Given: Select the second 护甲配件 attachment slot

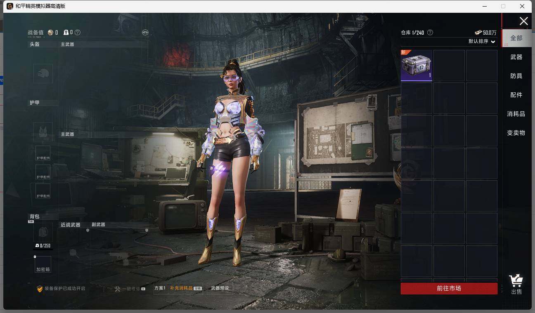Looking at the screenshot, I should tap(43, 172).
